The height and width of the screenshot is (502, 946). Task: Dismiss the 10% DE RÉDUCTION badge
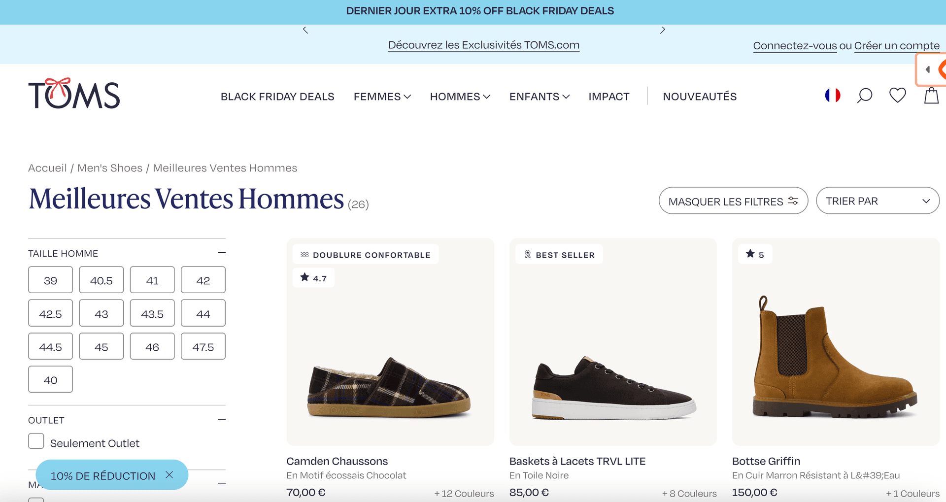169,475
